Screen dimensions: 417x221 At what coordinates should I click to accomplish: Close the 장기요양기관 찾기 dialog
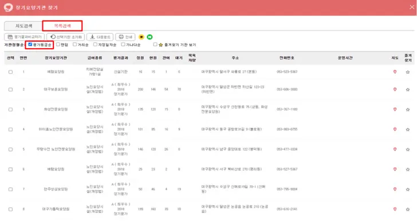pyautogui.click(x=412, y=7)
